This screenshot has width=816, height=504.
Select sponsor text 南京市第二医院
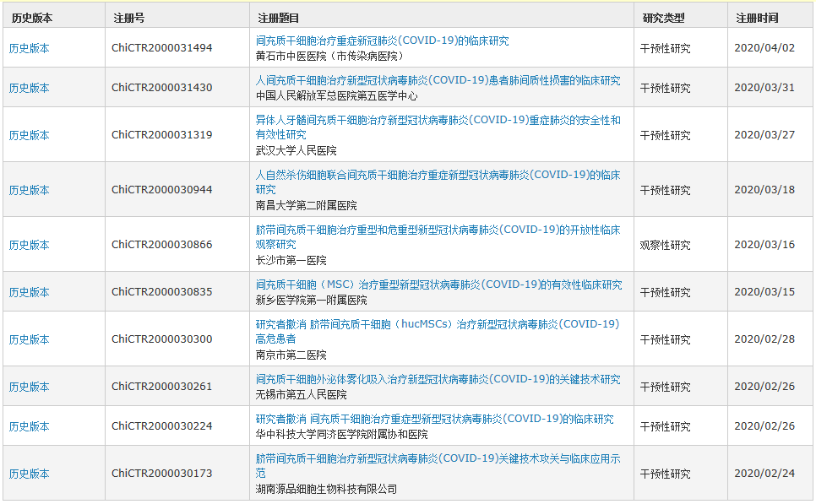point(291,355)
